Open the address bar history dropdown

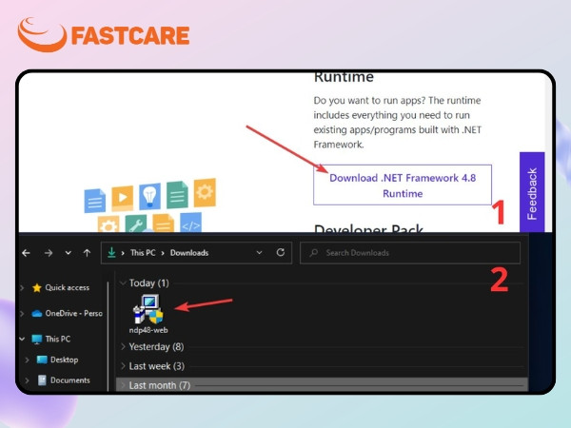pos(259,253)
